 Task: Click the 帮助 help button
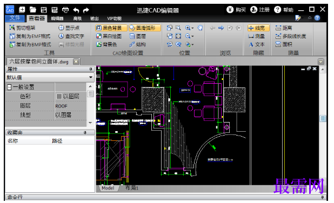coord(284,10)
